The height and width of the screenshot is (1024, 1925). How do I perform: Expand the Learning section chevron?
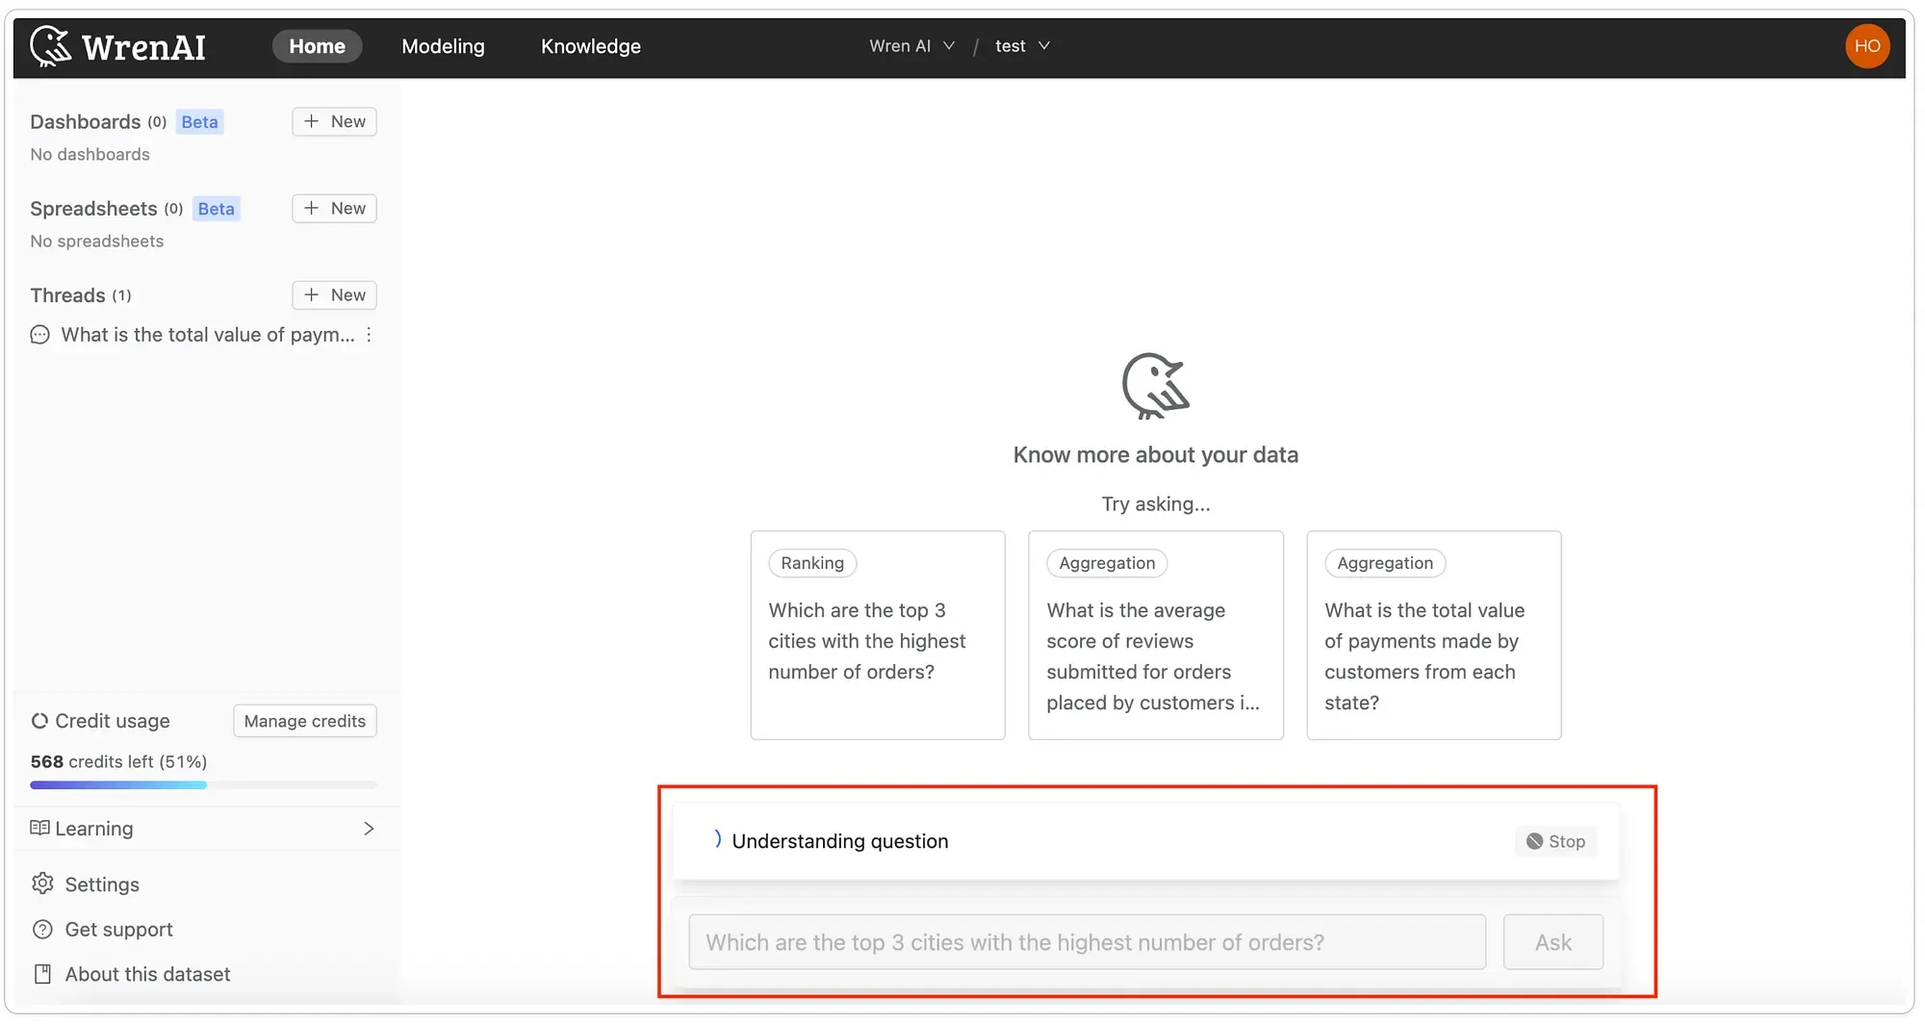tap(369, 829)
